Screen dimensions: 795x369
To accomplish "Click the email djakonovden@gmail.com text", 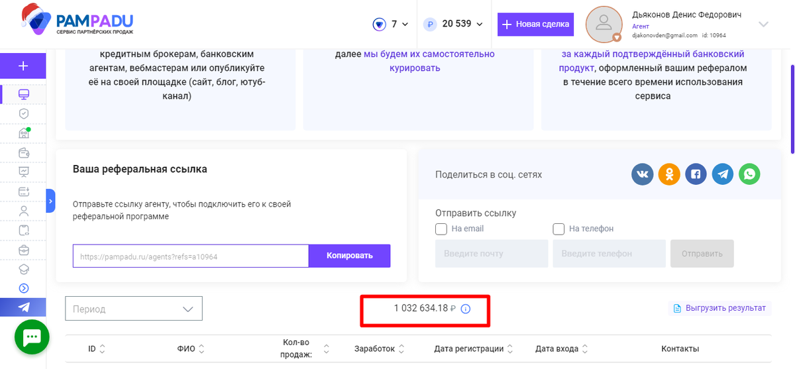I will 664,35.
